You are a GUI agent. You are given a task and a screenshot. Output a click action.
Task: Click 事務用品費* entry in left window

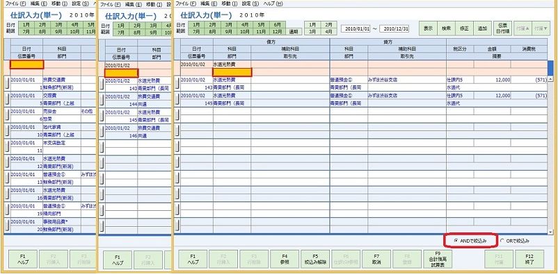(55, 221)
